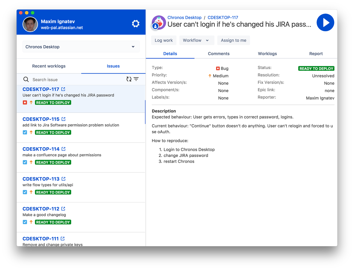
Task: Click READY TO DEPLOY badge on CDESKTOP-112 row
Action: [53, 222]
